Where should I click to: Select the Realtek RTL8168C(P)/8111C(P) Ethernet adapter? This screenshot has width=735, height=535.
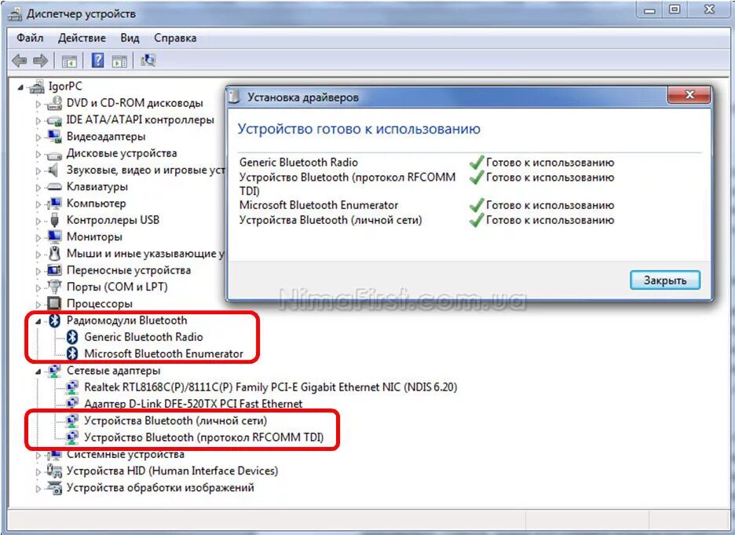coord(270,387)
